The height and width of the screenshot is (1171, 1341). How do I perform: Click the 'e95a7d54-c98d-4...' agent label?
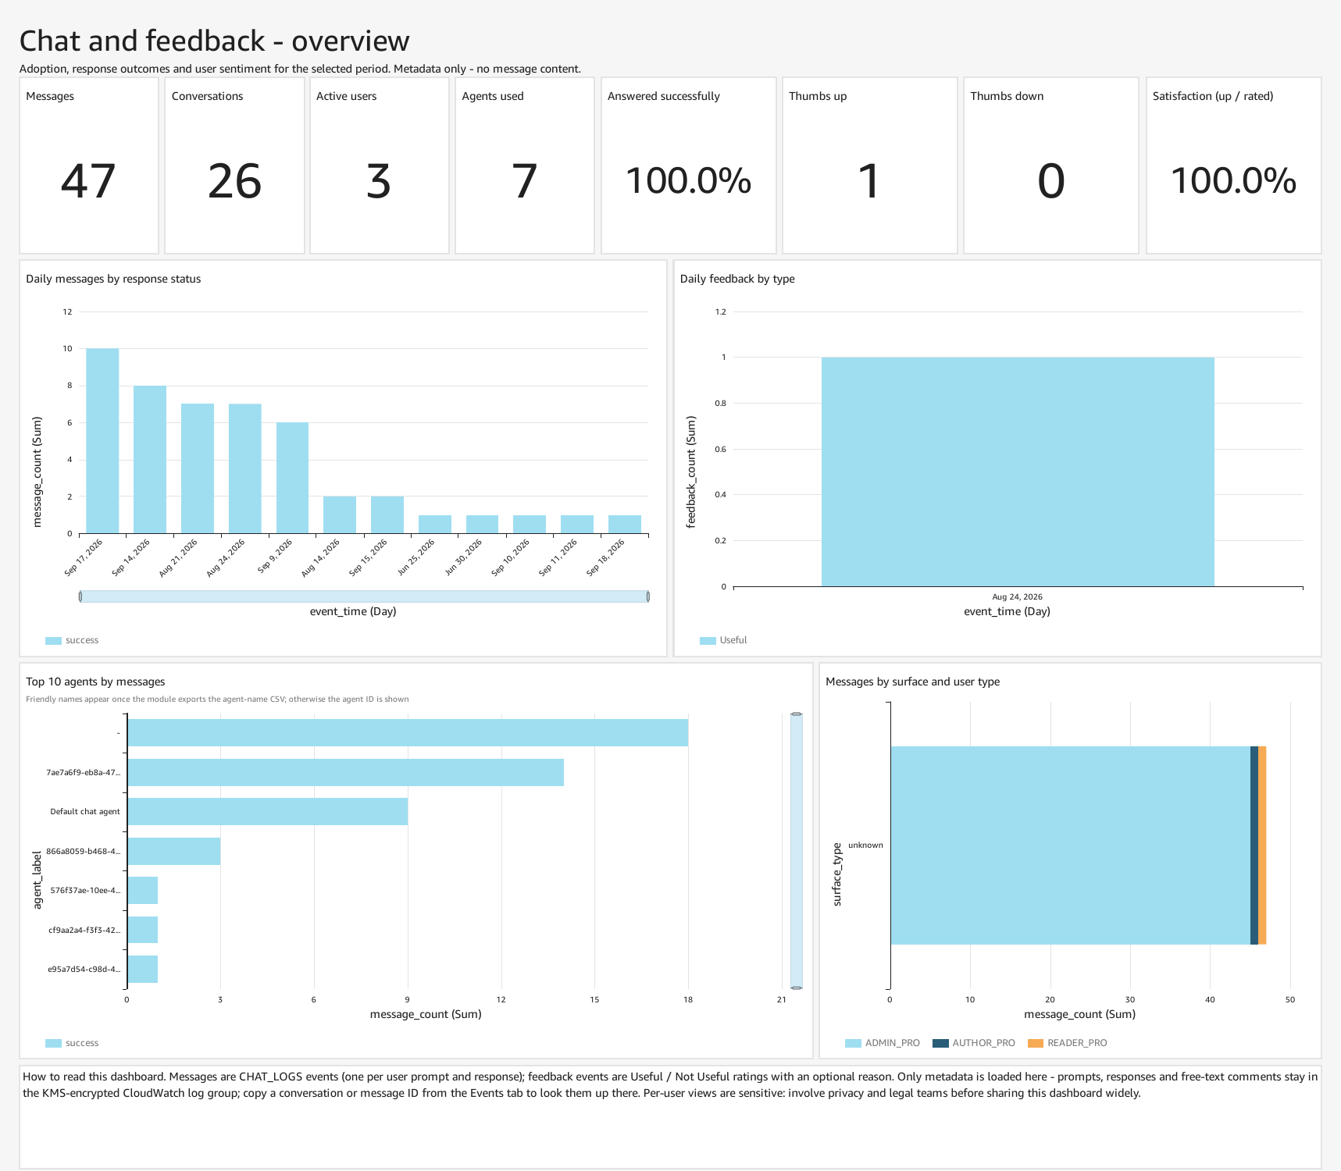click(x=84, y=969)
